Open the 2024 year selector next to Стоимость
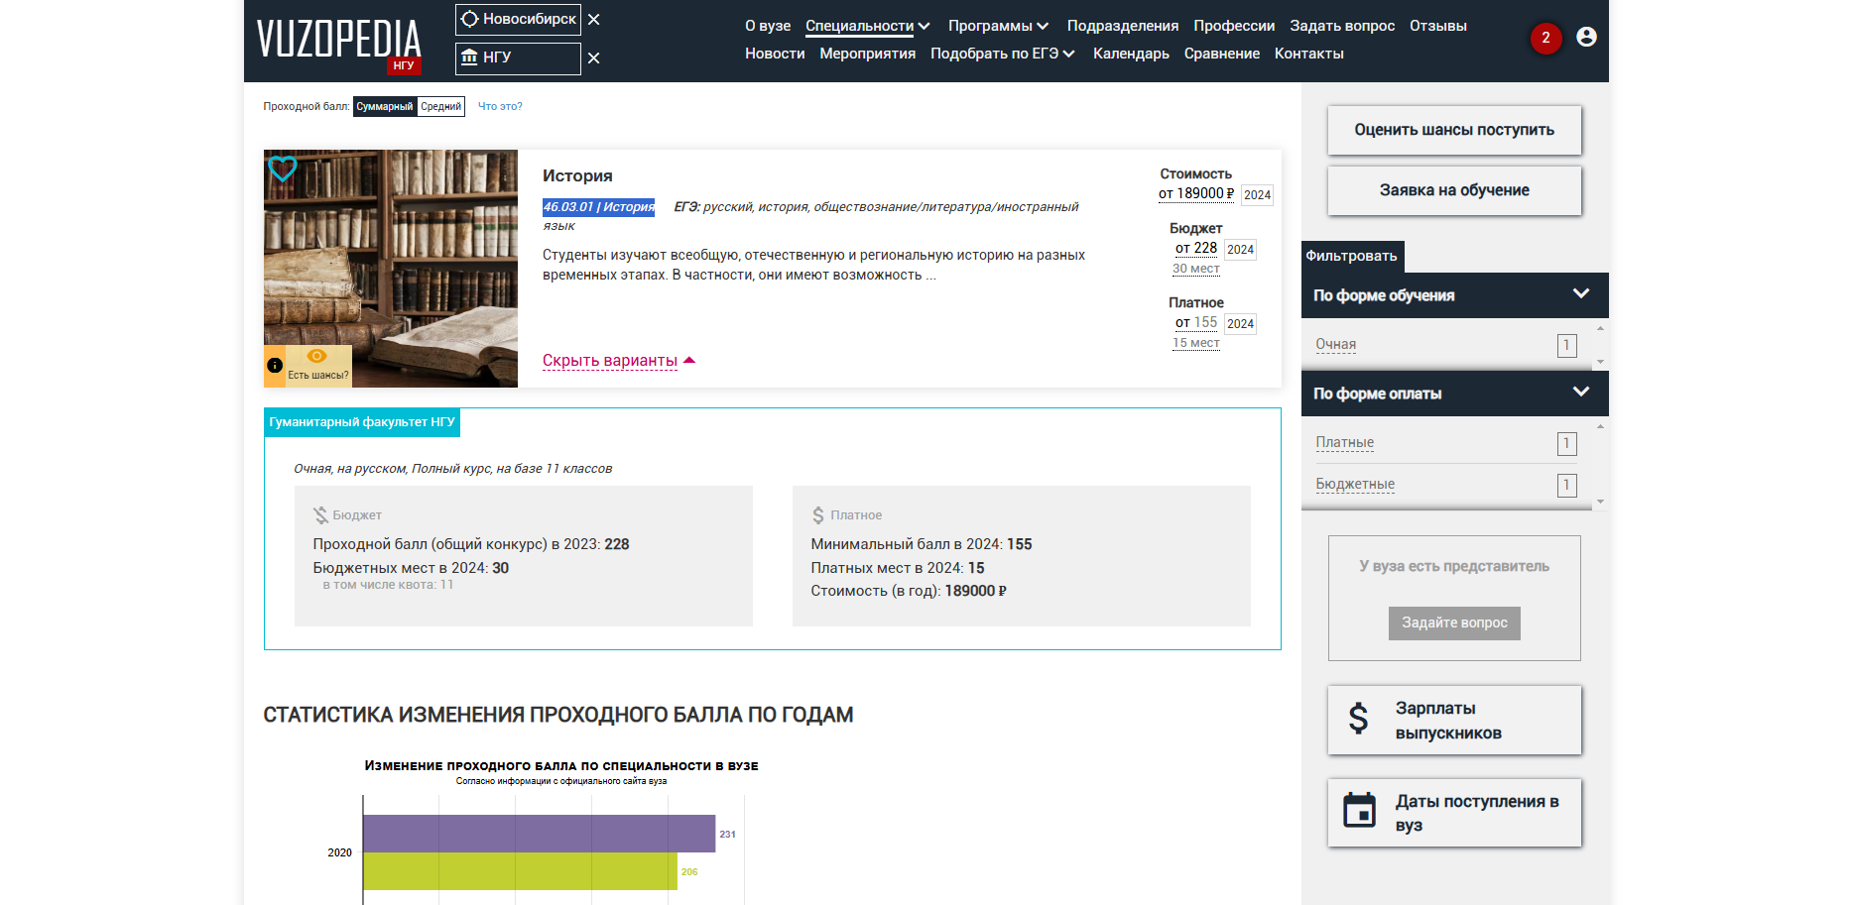The height and width of the screenshot is (905, 1852). [x=1258, y=195]
